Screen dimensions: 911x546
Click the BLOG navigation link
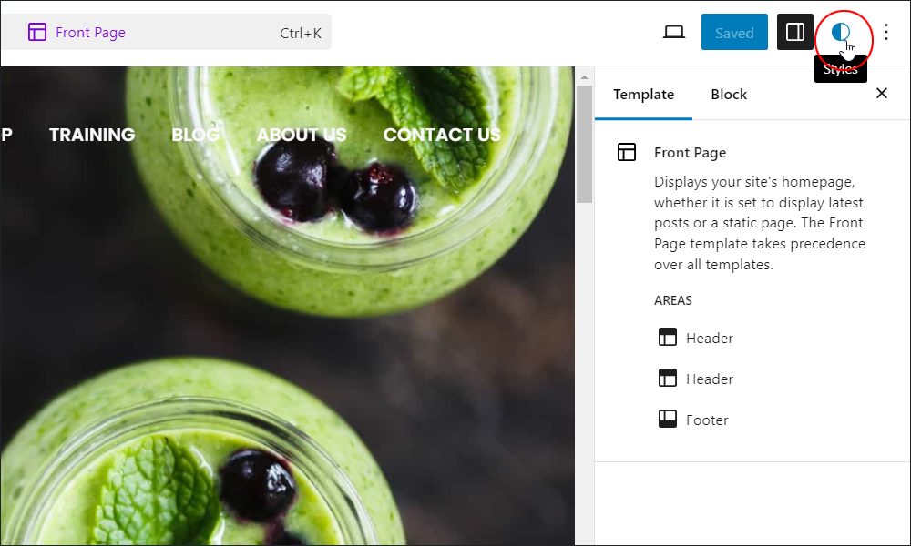(x=196, y=135)
